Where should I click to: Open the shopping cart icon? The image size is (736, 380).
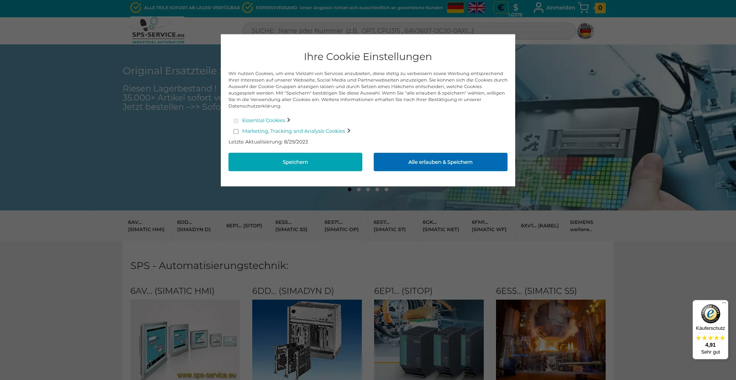pos(583,8)
